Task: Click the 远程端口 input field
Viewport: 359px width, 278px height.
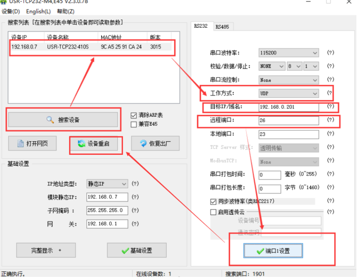Action: pyautogui.click(x=289, y=121)
